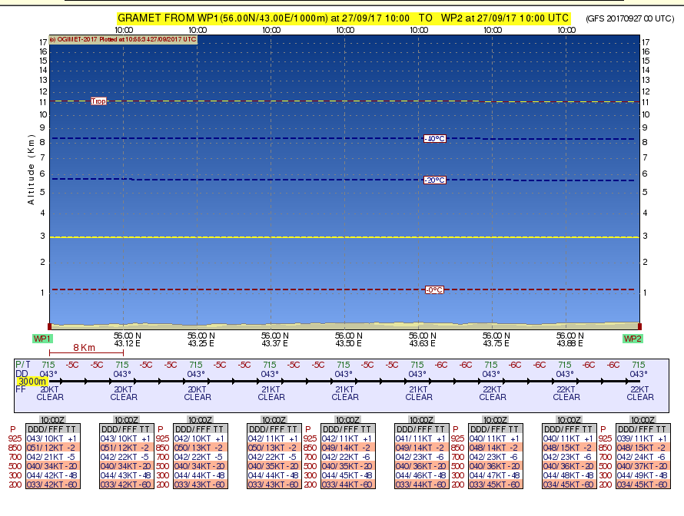Click the yellow 3000m flight level tag
Screen dimensions: 684x516
(x=33, y=381)
